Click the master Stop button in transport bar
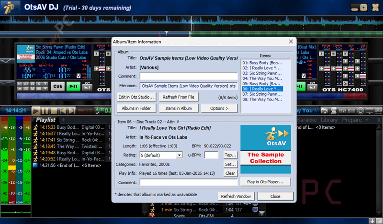Viewport: 383px width, 224px height. click(54, 111)
